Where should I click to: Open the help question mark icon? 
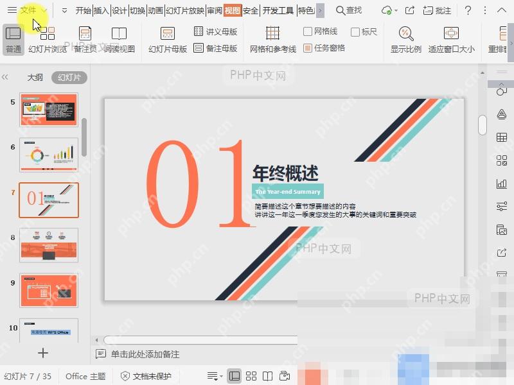coord(468,11)
